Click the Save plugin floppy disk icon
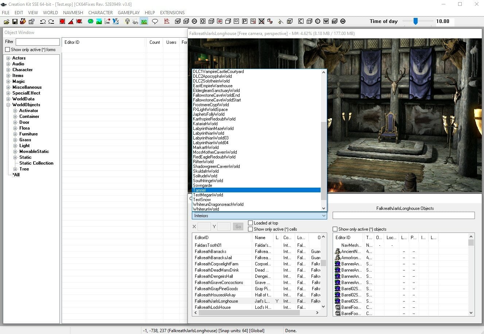This screenshot has height=334, width=484. coord(15,22)
